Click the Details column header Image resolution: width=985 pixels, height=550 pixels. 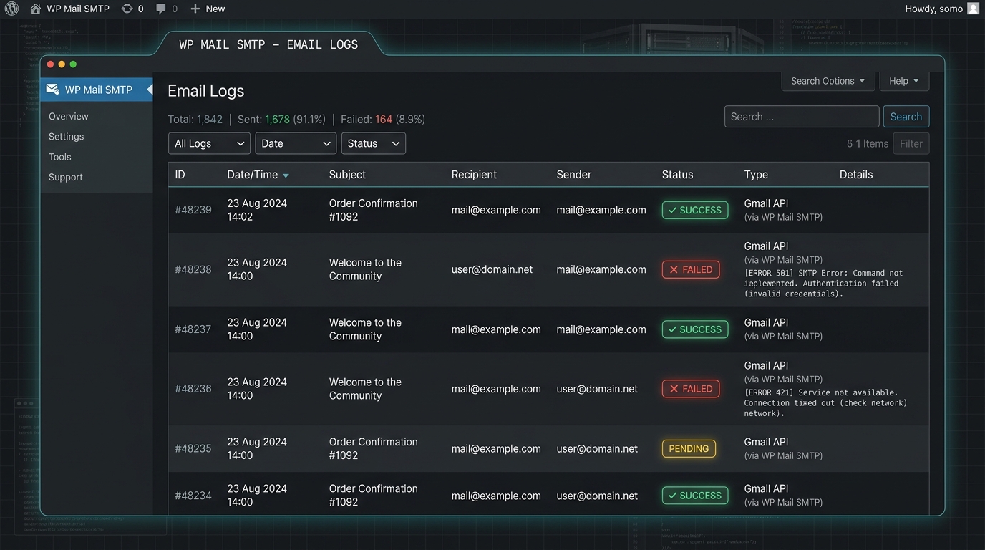(856, 175)
